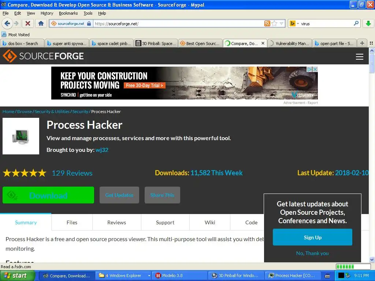Click the Share This button
The image size is (375, 281).
(x=162, y=195)
